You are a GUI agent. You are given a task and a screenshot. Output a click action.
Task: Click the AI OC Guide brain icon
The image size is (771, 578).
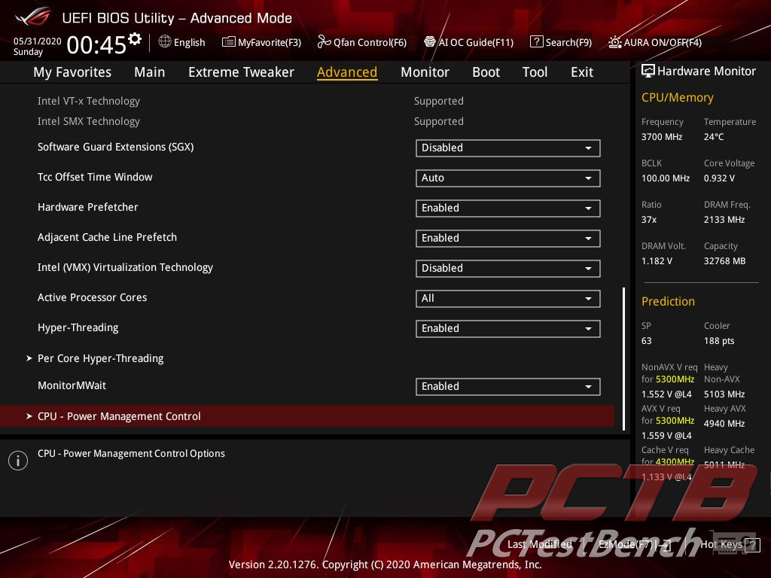(430, 42)
